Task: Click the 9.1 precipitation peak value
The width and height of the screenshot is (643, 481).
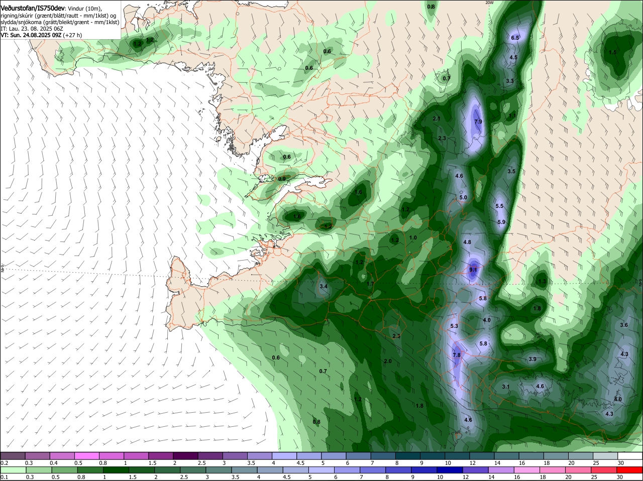Action: [473, 270]
